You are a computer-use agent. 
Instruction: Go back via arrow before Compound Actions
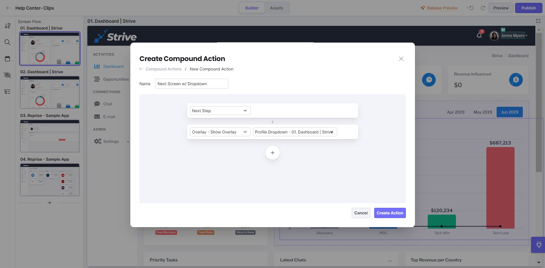141,69
